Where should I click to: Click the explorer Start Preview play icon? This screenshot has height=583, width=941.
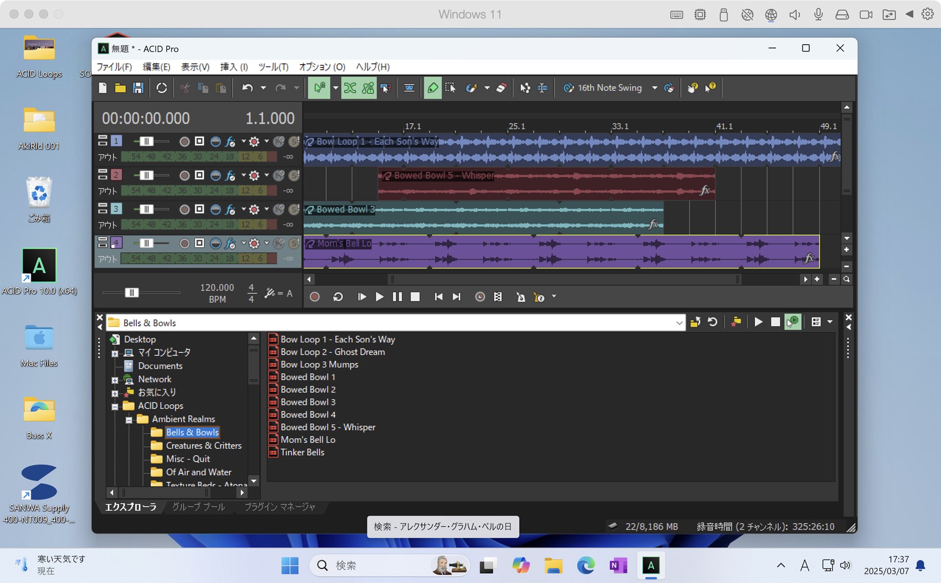click(758, 322)
